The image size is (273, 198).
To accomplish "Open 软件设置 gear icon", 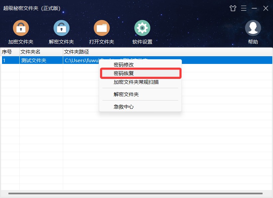I will click(142, 28).
